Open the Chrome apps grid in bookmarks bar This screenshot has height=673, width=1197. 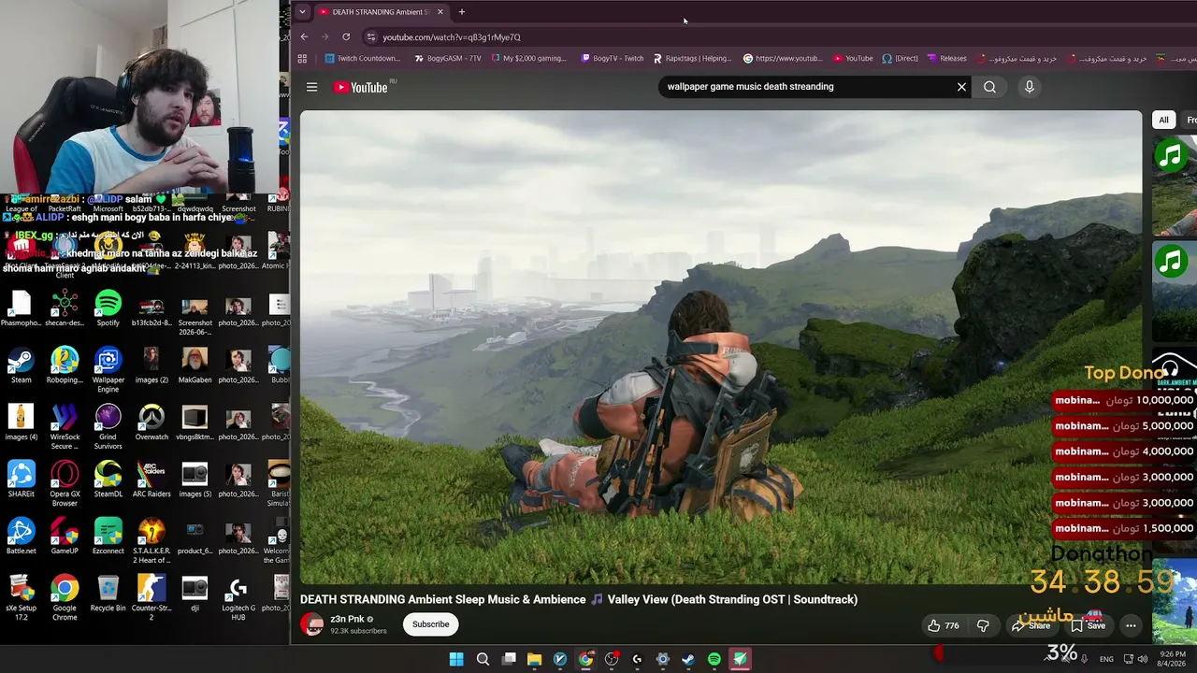click(302, 58)
